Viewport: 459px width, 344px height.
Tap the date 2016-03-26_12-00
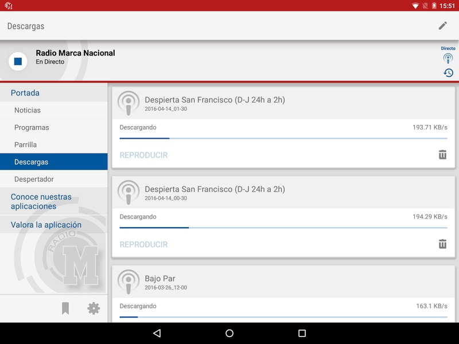[x=166, y=288]
